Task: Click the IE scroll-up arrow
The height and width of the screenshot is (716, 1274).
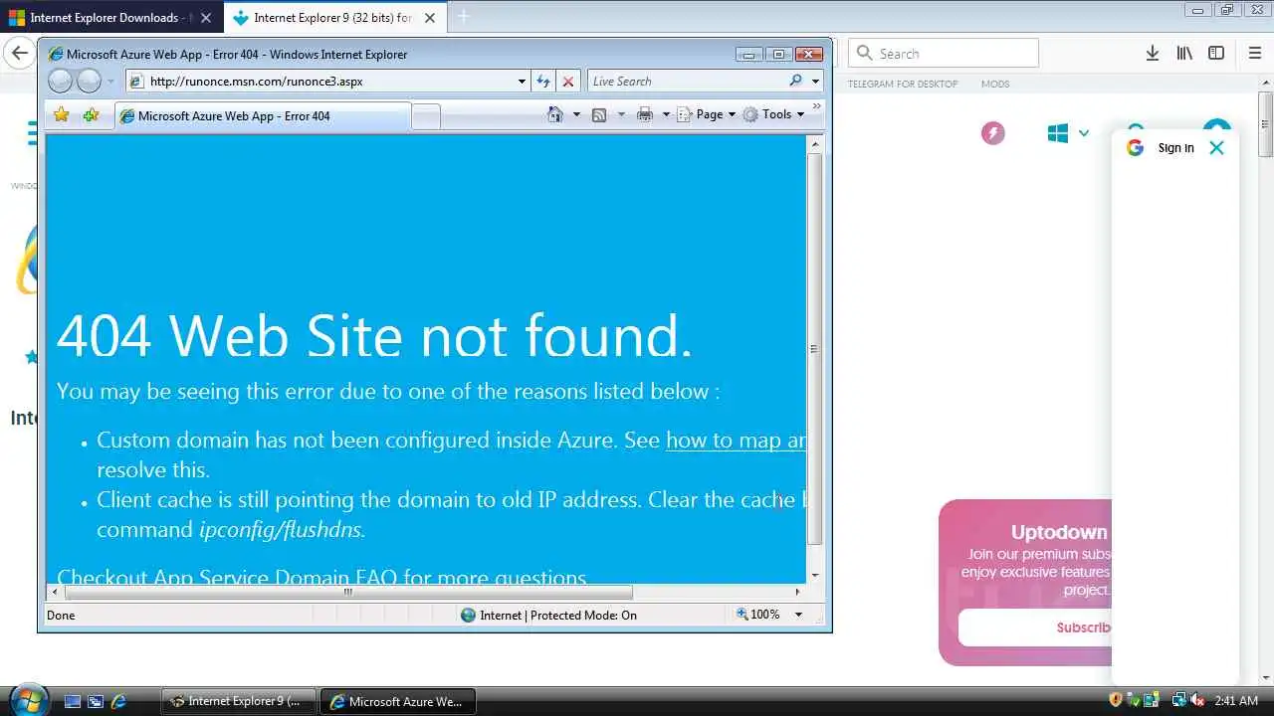Action: 815,144
